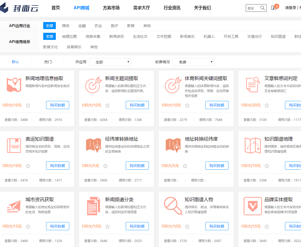Open the 方案市场 menu item
Viewport: 301px width, 247px height.
(111, 8)
